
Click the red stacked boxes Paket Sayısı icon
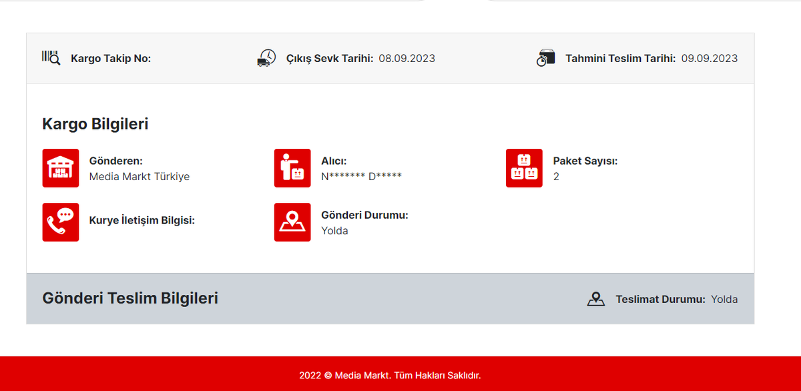(524, 168)
